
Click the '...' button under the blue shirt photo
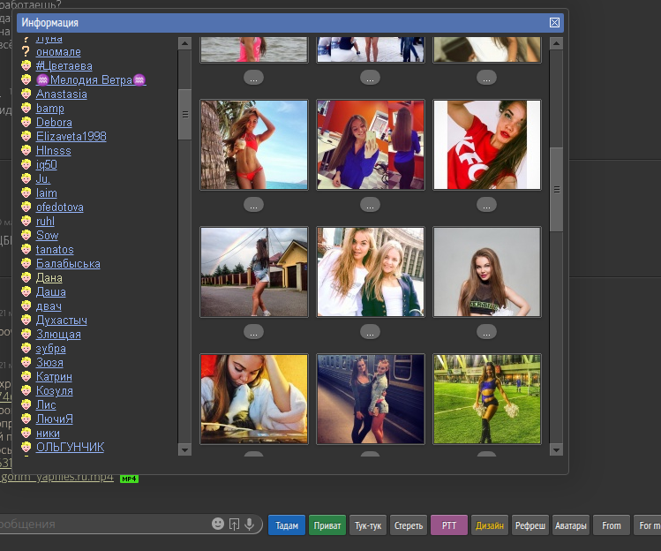point(370,204)
